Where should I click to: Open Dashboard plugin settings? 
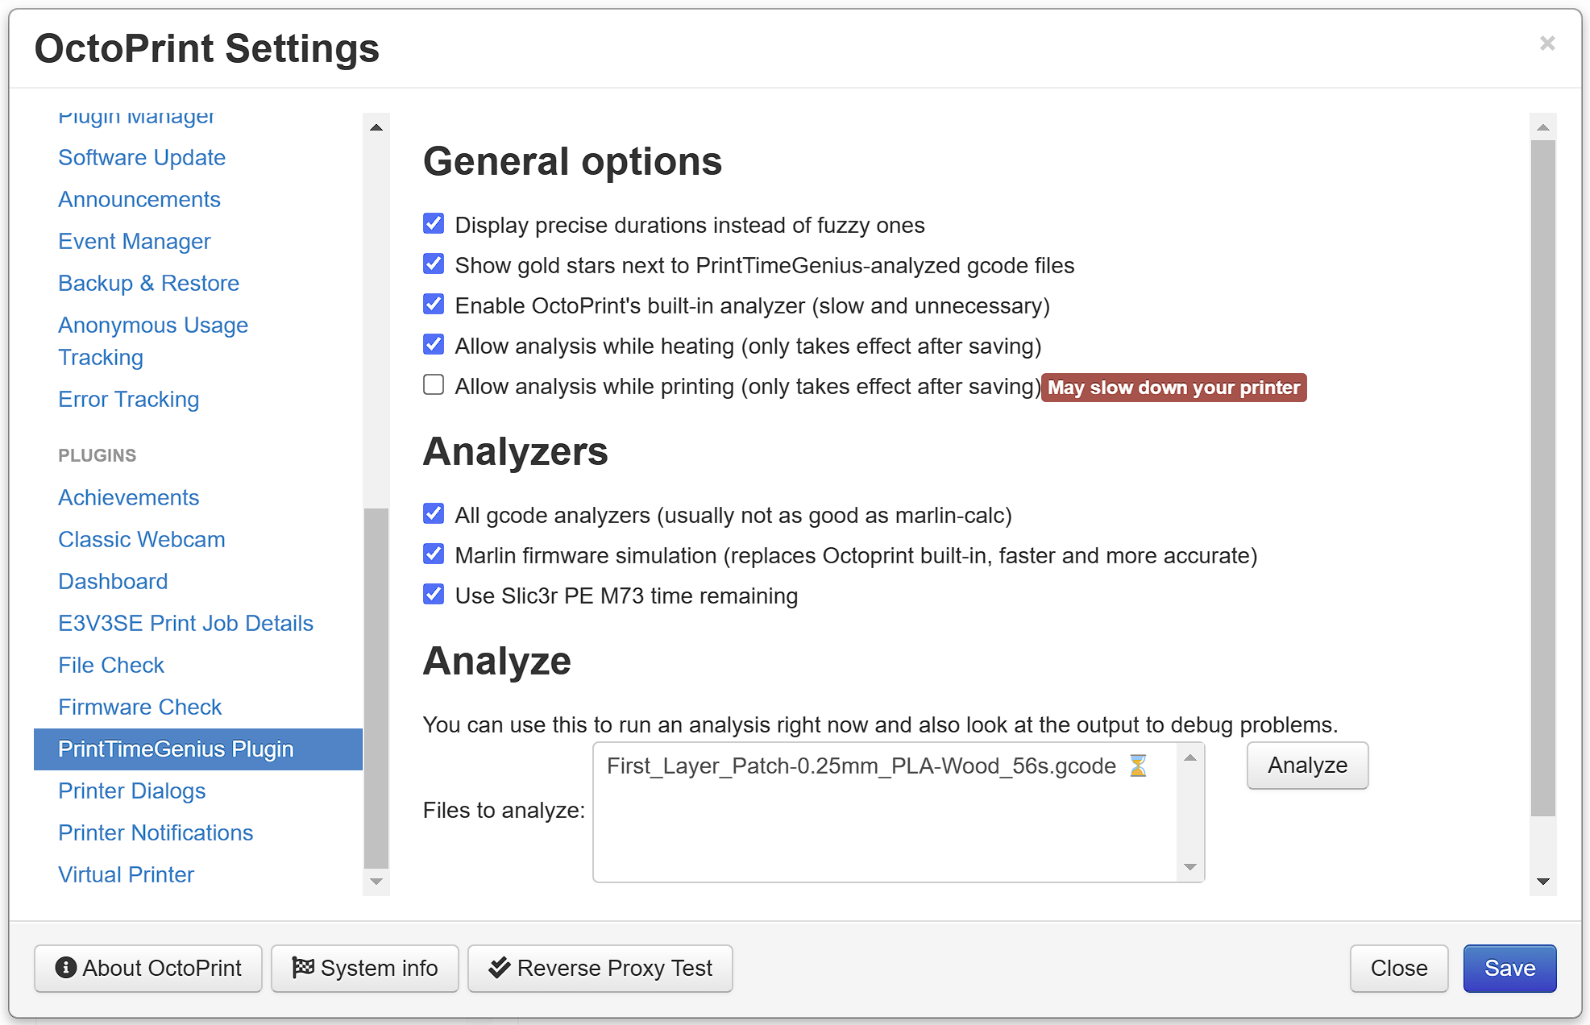click(114, 581)
